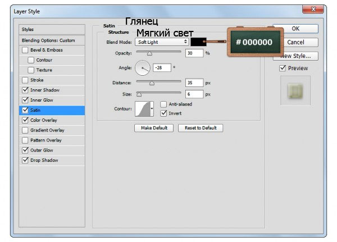Tick the Stroke checkbox
Viewport: 337px width, 242px height.
(25, 80)
